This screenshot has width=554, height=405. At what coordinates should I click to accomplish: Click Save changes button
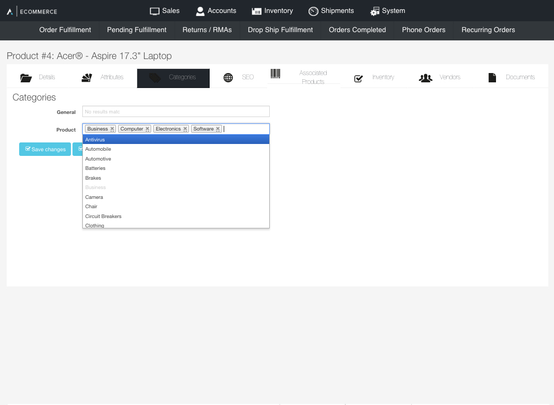pos(45,149)
